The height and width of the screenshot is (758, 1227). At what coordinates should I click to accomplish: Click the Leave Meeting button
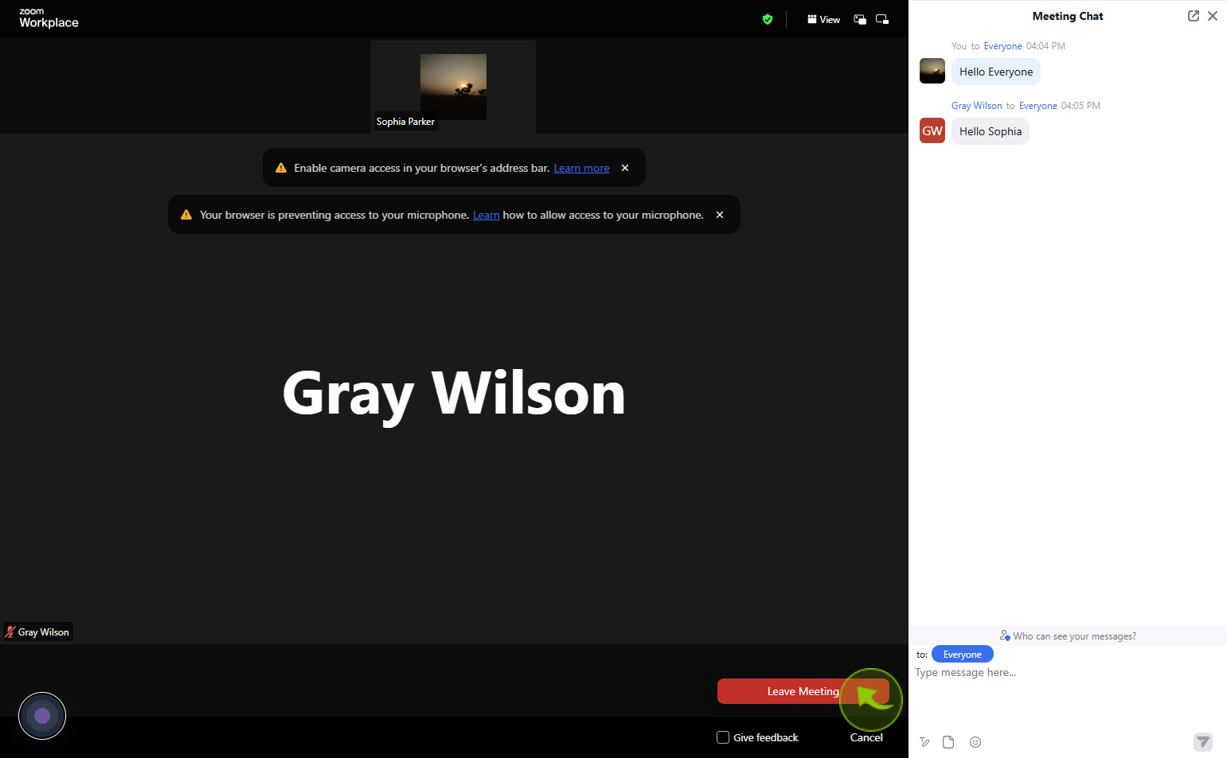click(803, 691)
